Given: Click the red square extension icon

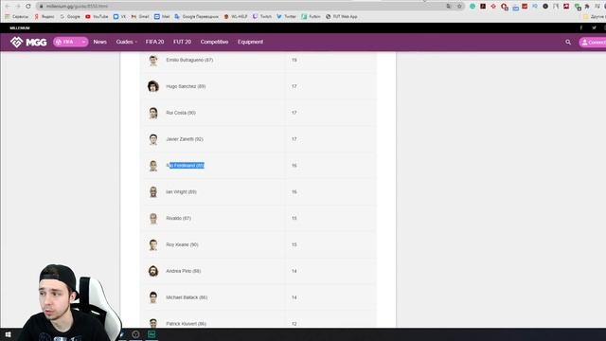Looking at the screenshot, I should (x=525, y=7).
